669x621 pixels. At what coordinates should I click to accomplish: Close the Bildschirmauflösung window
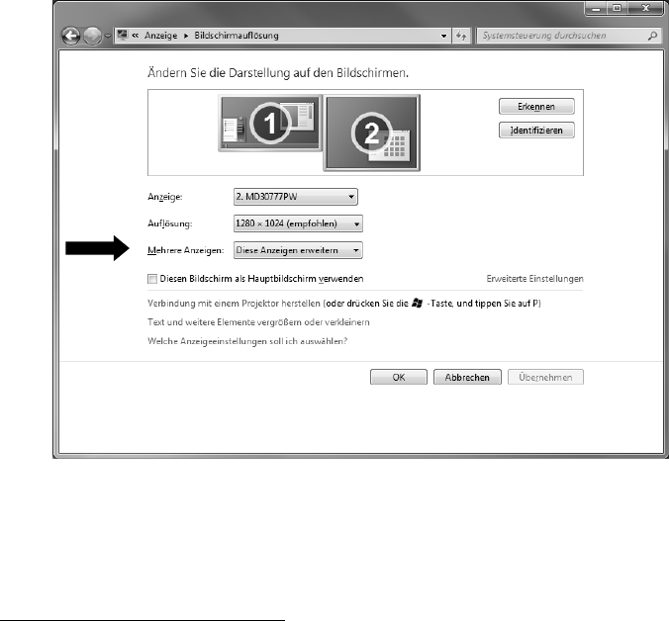pyautogui.click(x=645, y=8)
